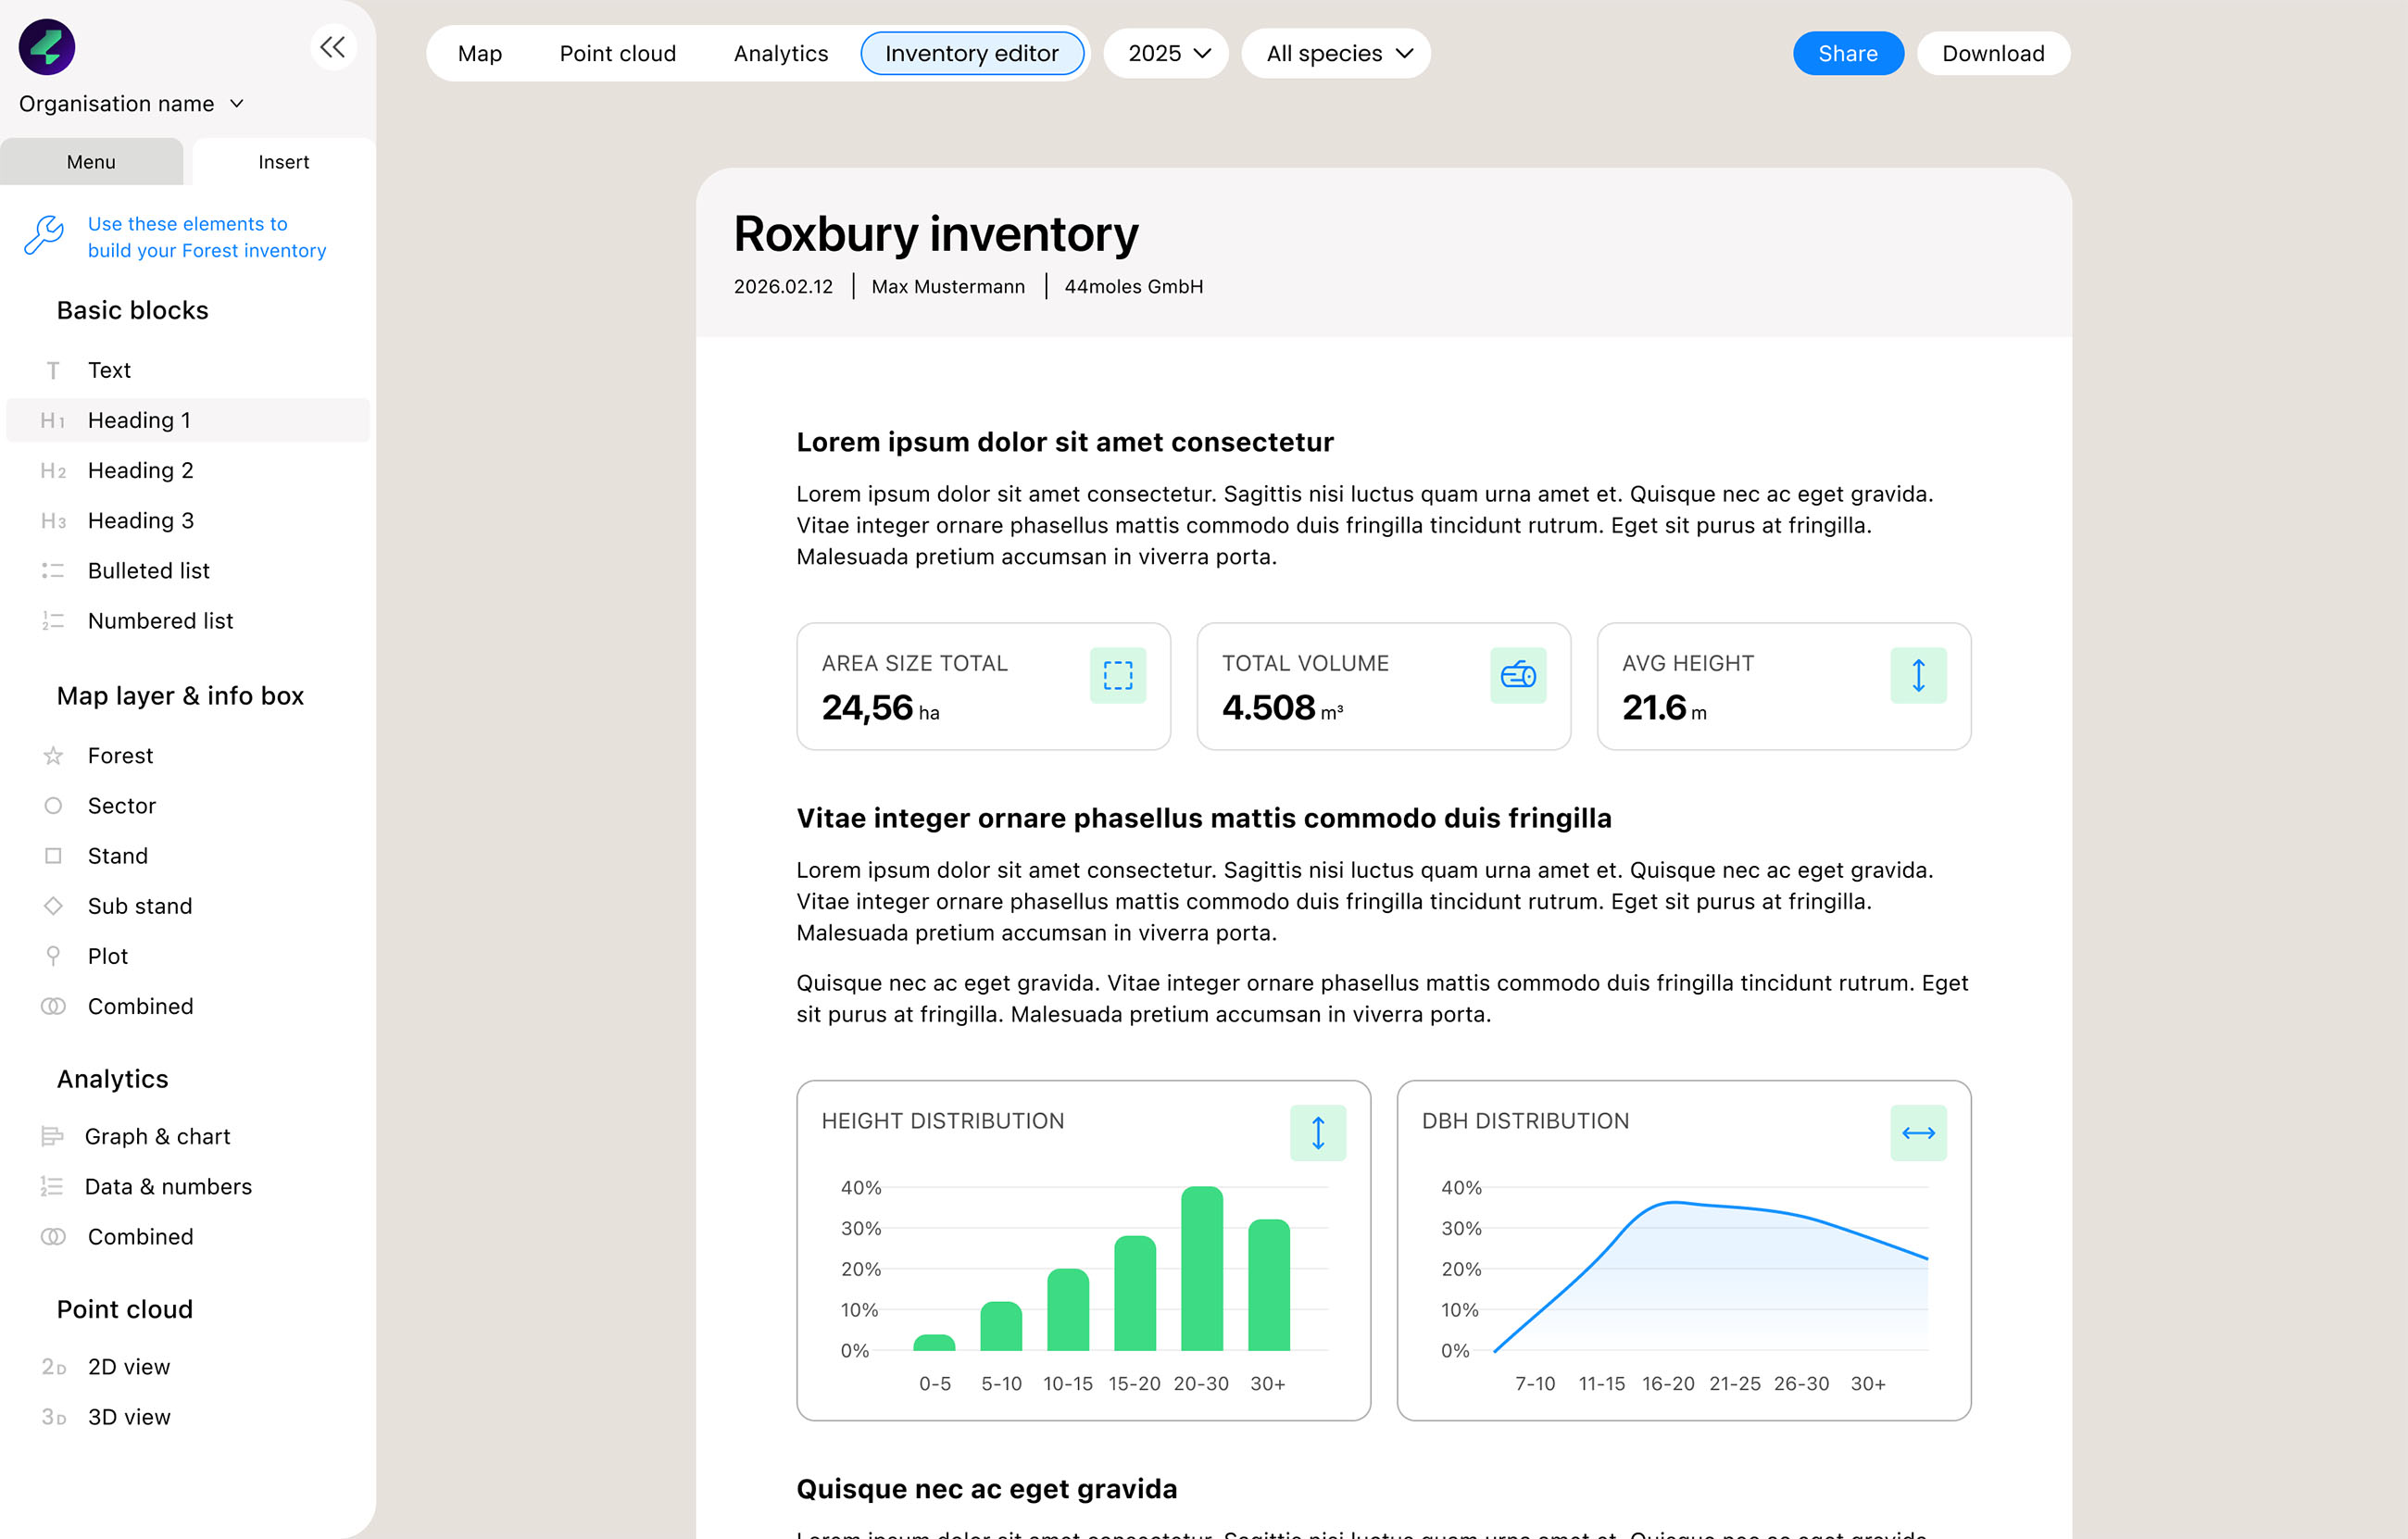This screenshot has width=2408, height=1539.
Task: Click the total volume log icon
Action: click(x=1517, y=675)
